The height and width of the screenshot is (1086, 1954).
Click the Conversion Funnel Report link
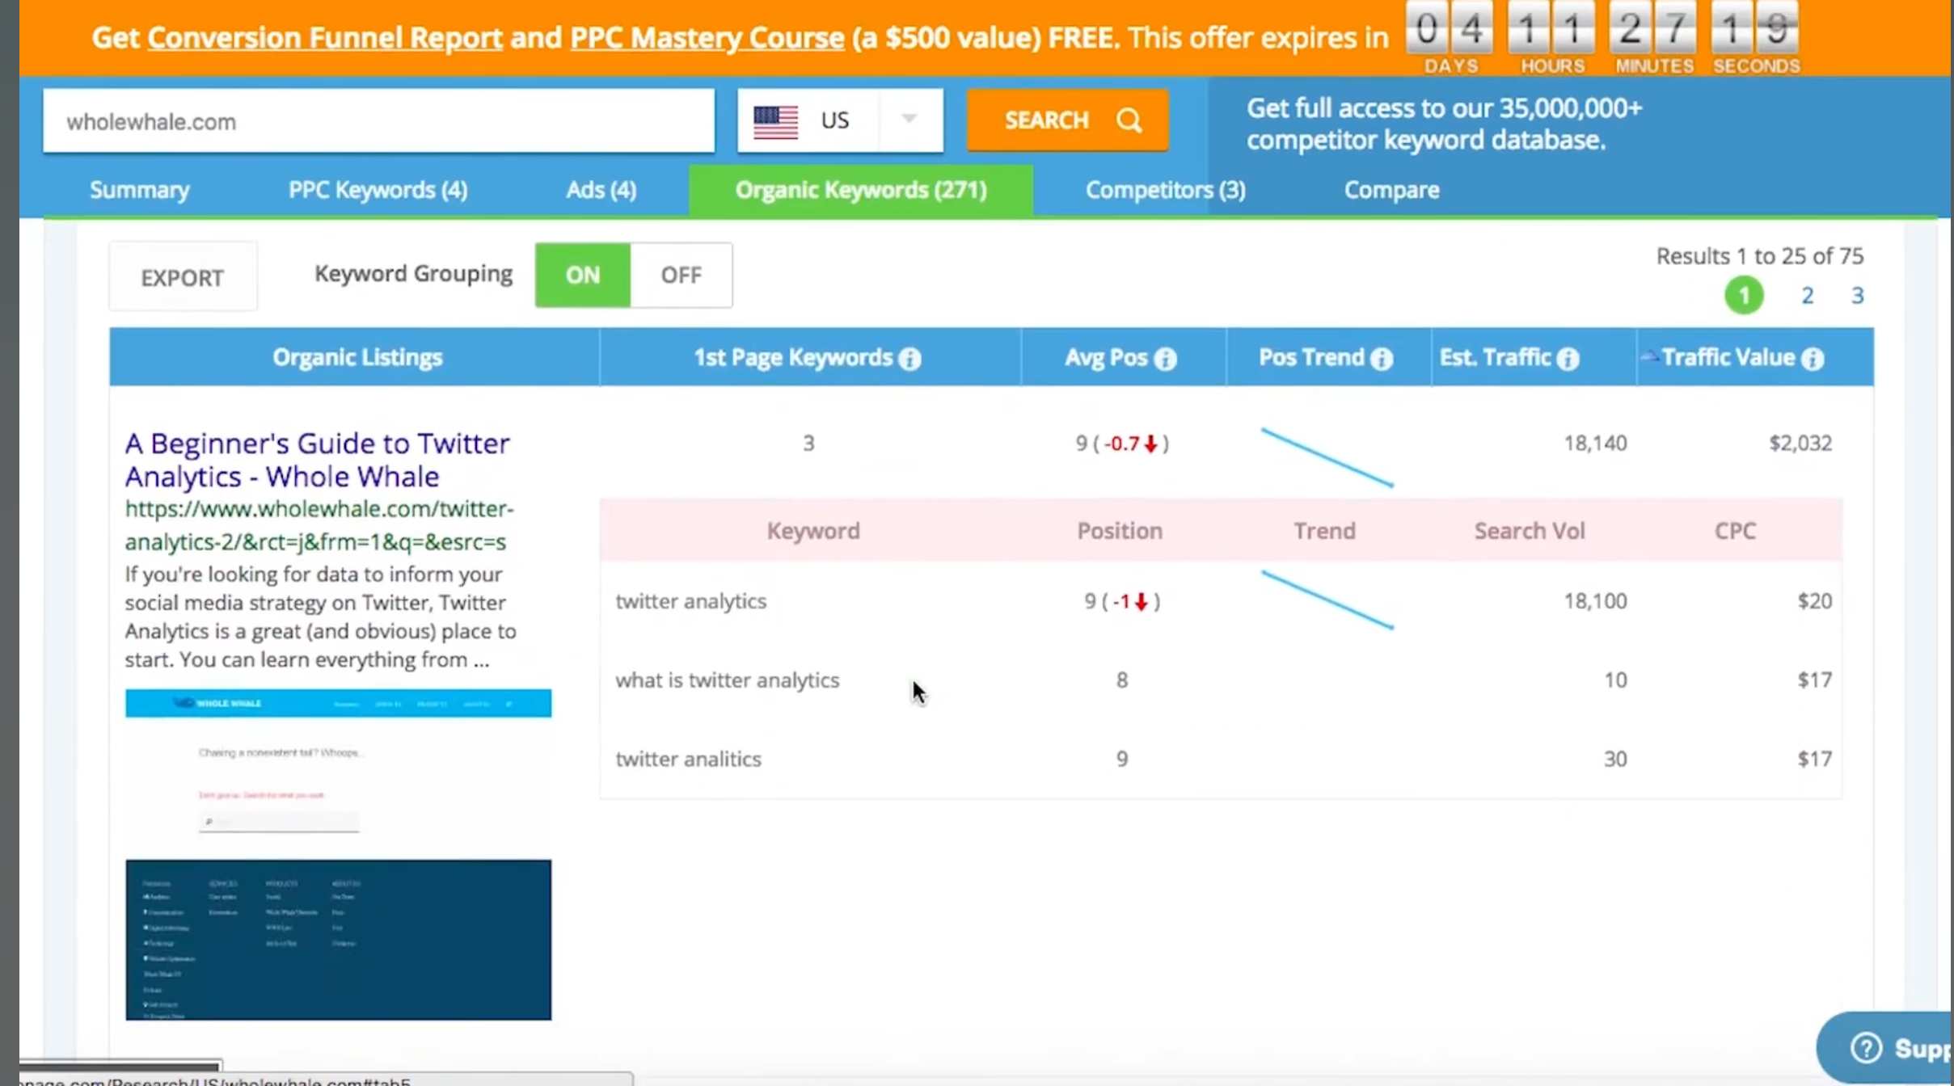pos(325,36)
